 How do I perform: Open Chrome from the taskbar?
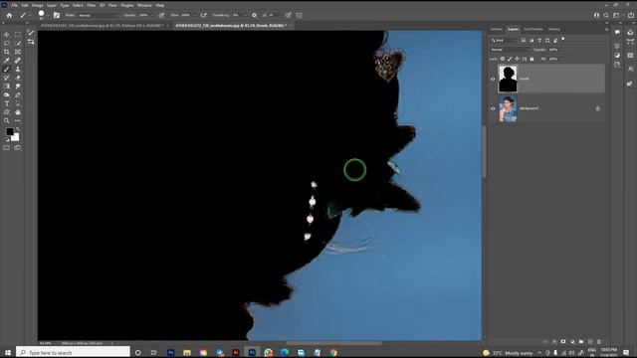pyautogui.click(x=333, y=352)
